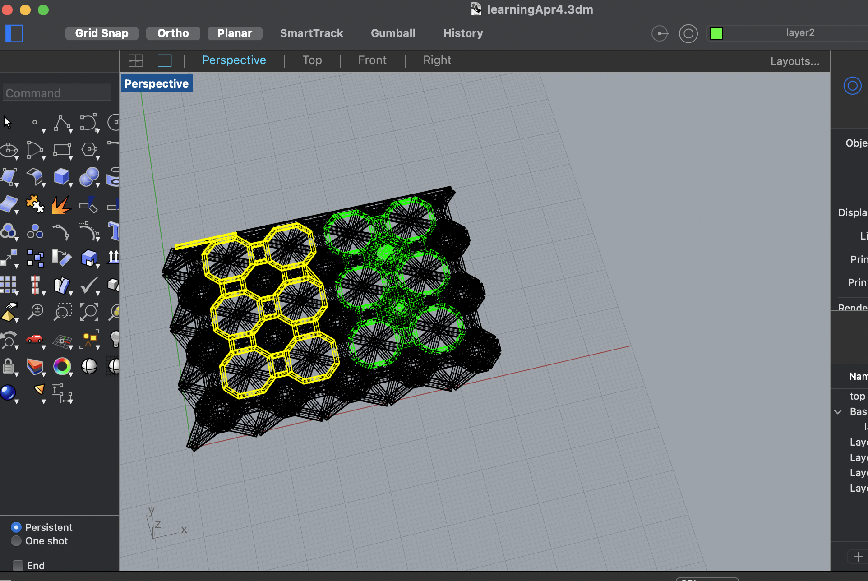The width and height of the screenshot is (868, 581).
Task: Select the One shot radio option
Action: (x=16, y=541)
